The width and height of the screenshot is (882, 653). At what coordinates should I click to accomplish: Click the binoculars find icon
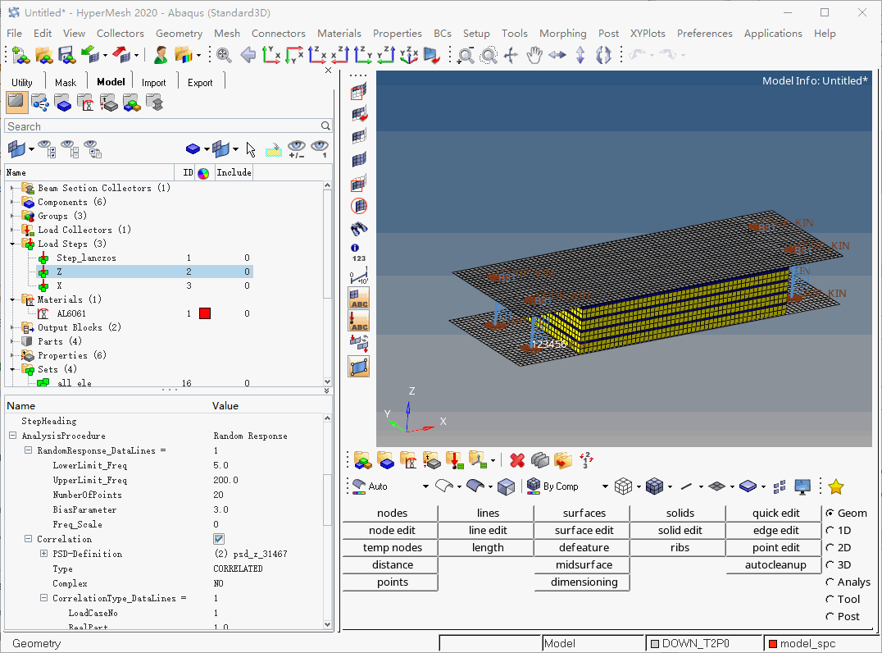click(359, 229)
